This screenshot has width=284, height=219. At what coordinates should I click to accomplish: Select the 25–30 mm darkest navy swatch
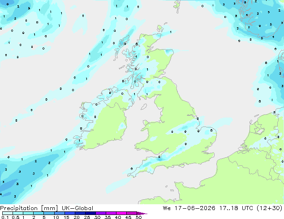point(90,213)
